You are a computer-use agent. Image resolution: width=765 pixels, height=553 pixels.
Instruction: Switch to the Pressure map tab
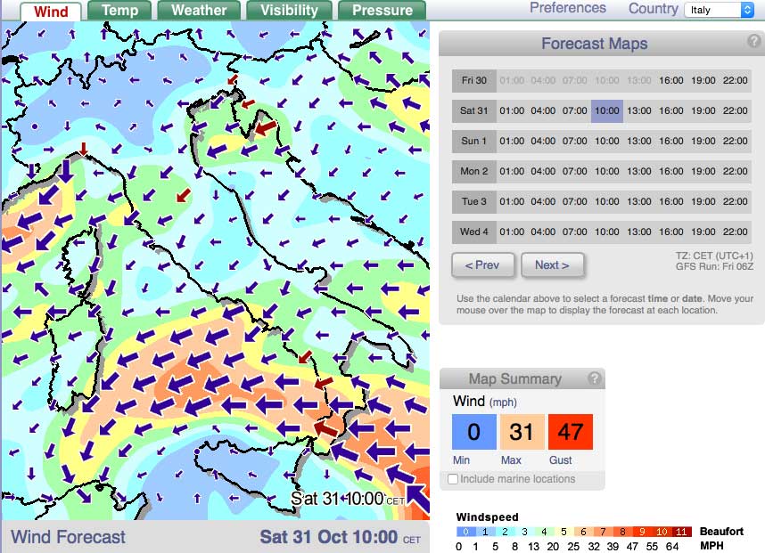coord(382,11)
